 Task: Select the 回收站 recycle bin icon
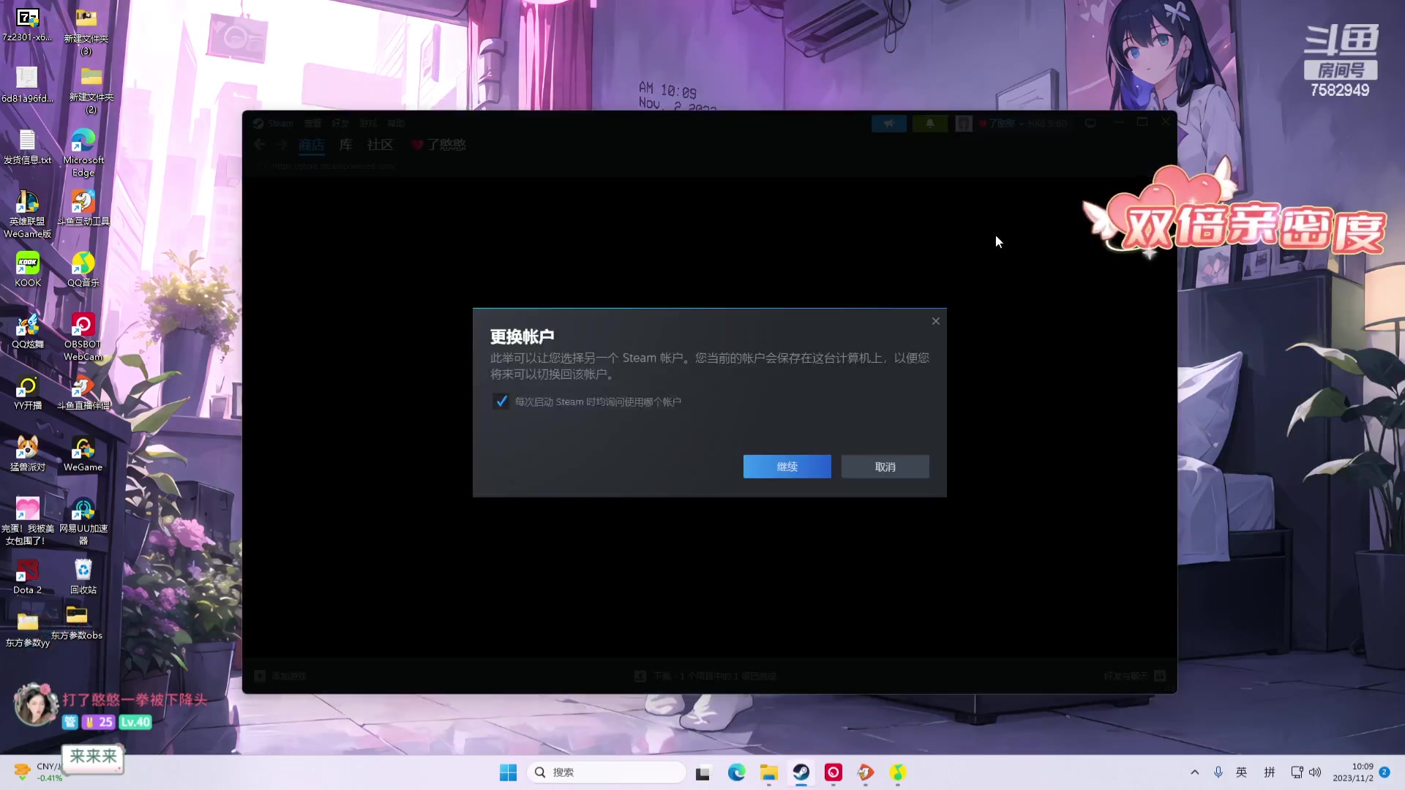(x=83, y=576)
